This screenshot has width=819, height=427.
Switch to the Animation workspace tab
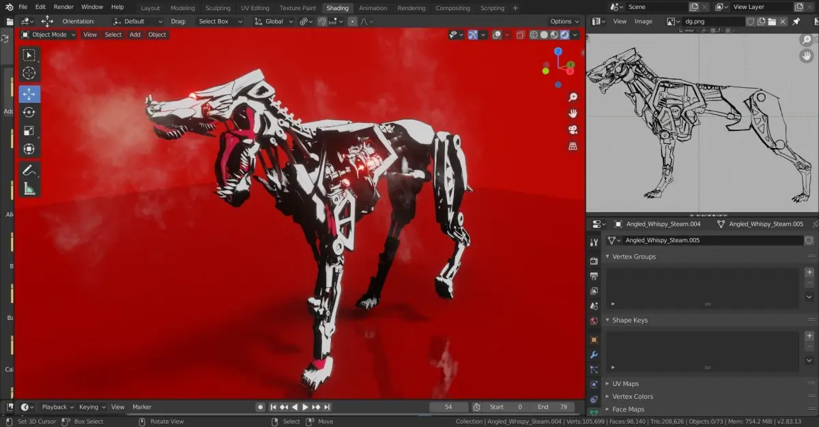click(x=373, y=8)
